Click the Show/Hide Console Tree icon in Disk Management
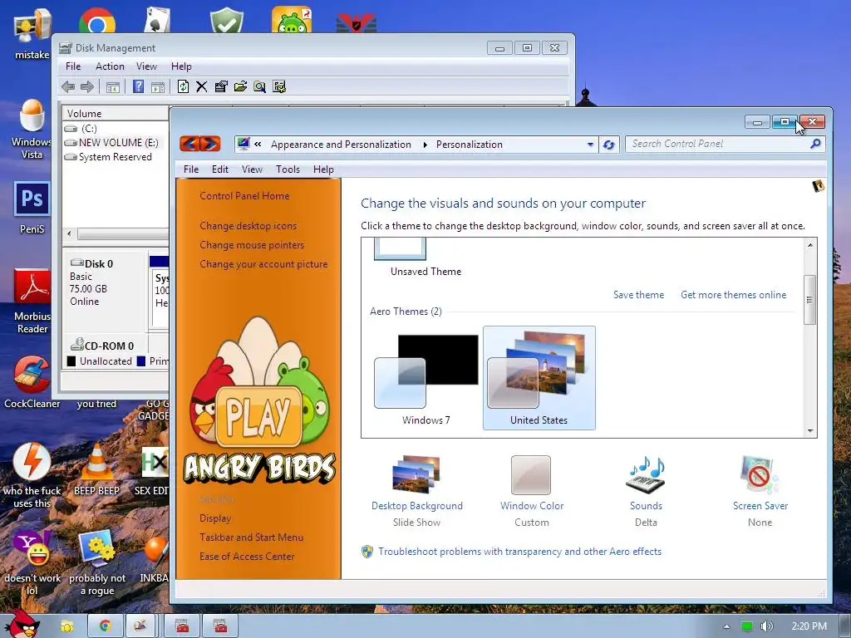Viewport: 851px width, 638px height. (113, 86)
